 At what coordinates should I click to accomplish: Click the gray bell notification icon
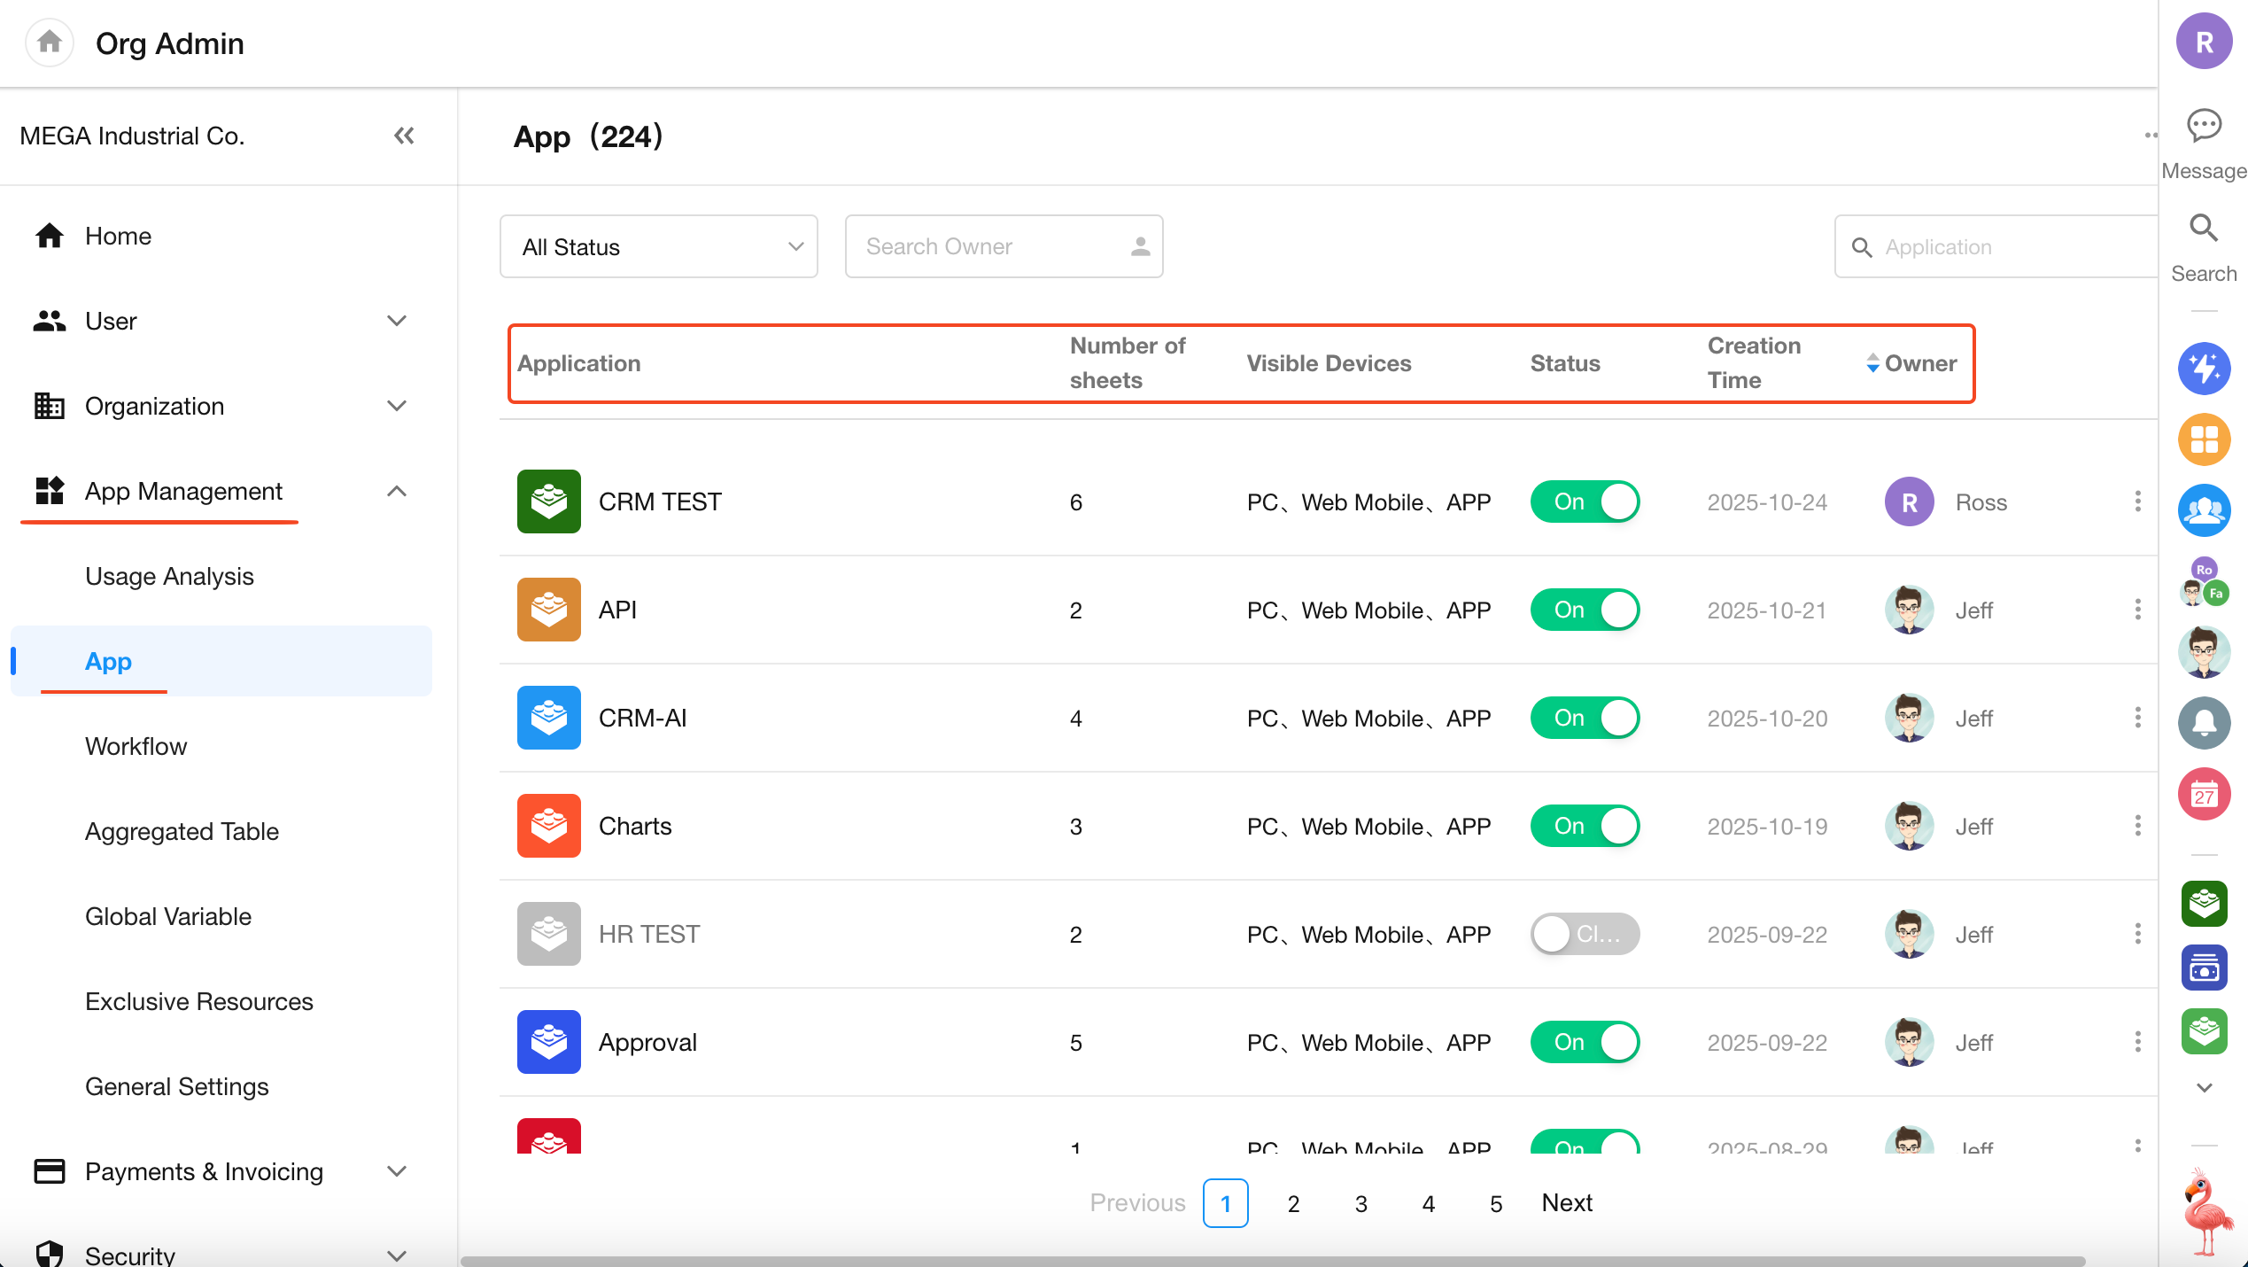pos(2204,723)
